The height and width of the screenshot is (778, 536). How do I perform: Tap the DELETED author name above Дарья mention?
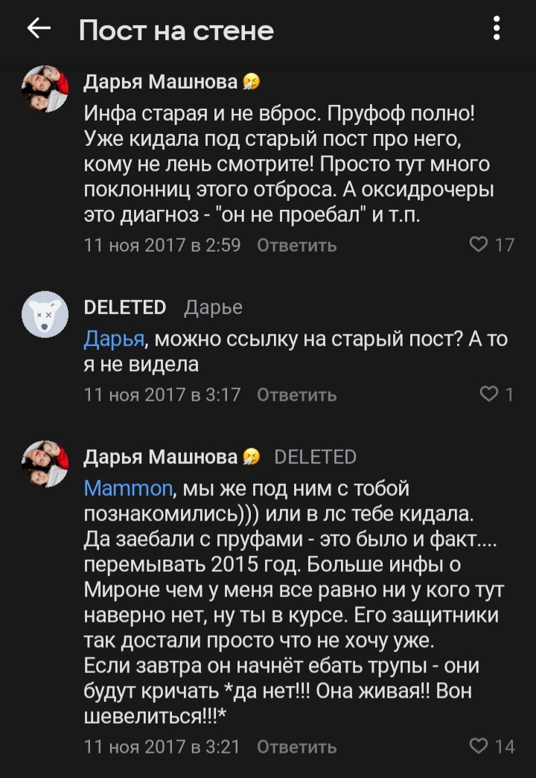125,307
